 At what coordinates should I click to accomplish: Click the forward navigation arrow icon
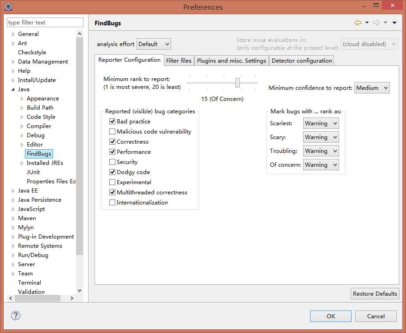click(376, 23)
